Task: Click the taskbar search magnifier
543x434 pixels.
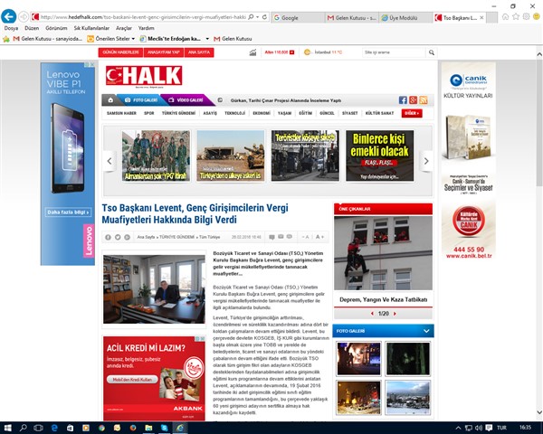Action: (x=24, y=428)
